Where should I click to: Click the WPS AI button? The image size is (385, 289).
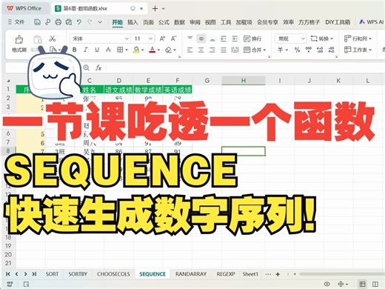point(372,22)
